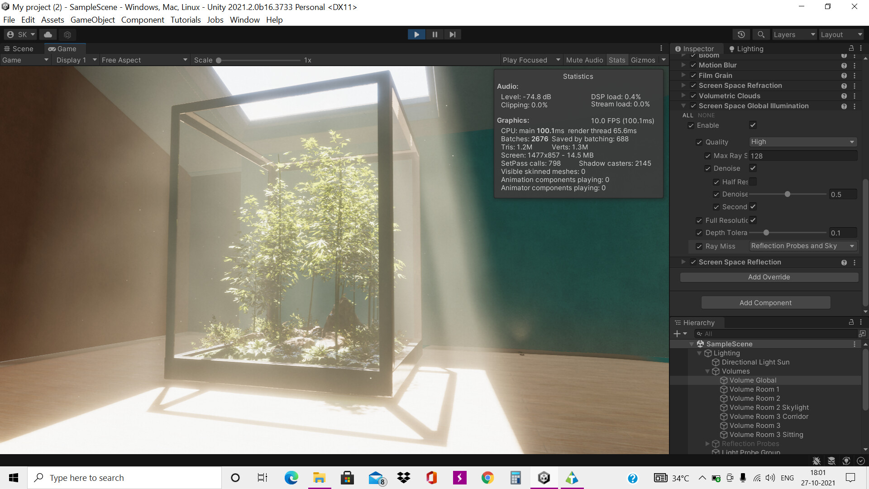
Task: Toggle the Full Resolution checkbox
Action: point(753,220)
